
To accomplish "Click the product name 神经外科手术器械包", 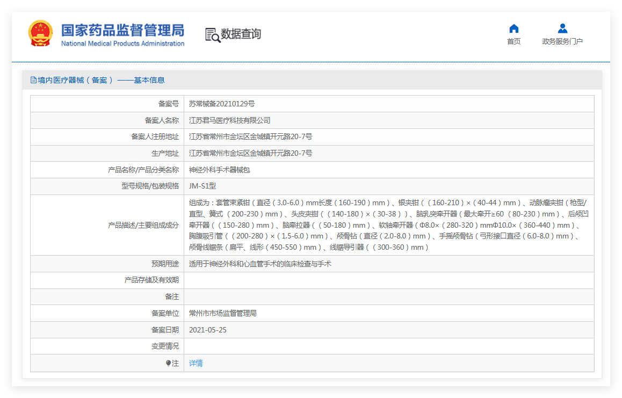I will (220, 170).
